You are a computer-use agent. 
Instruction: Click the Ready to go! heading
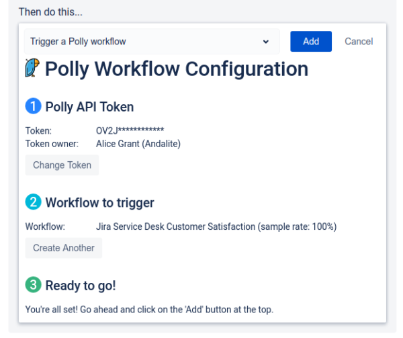81,286
